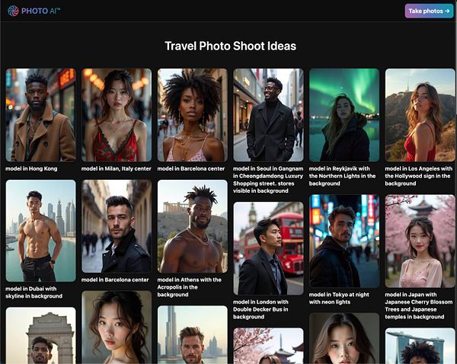Click the 'model in Hong Kong' caption

(31, 169)
